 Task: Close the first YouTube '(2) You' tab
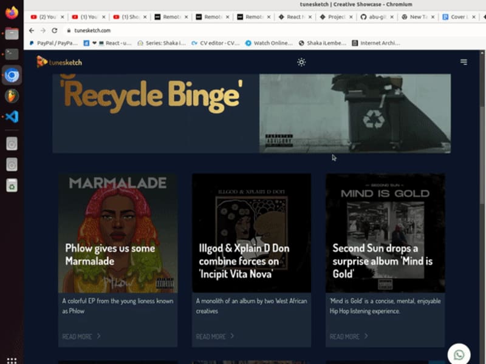[x=63, y=17]
